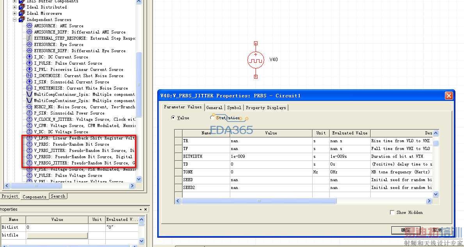Select the I_SIN sinusoidal current icon
464x247 pixels.
coord(29,82)
